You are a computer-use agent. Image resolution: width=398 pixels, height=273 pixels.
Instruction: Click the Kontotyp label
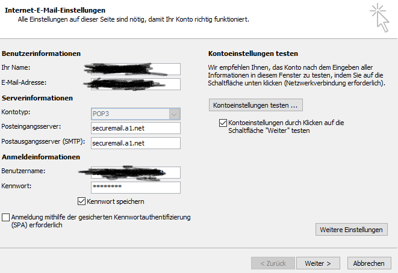click(x=16, y=112)
